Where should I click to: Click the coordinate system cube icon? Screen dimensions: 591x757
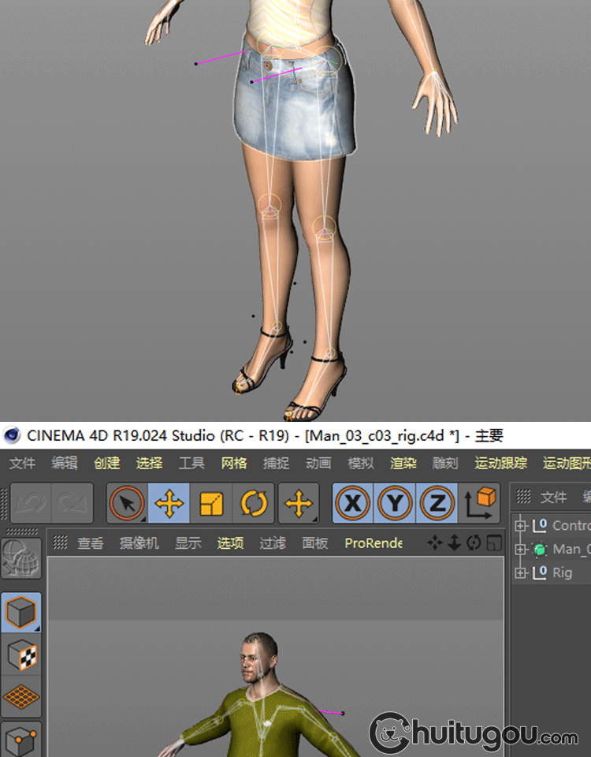pos(481,503)
